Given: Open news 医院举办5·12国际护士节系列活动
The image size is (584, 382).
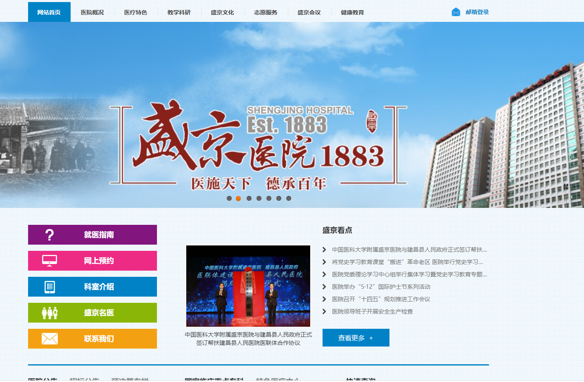Looking at the screenshot, I should (x=381, y=287).
